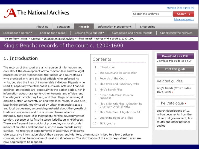
Task: Open the About us tab
Action: click(42, 27)
